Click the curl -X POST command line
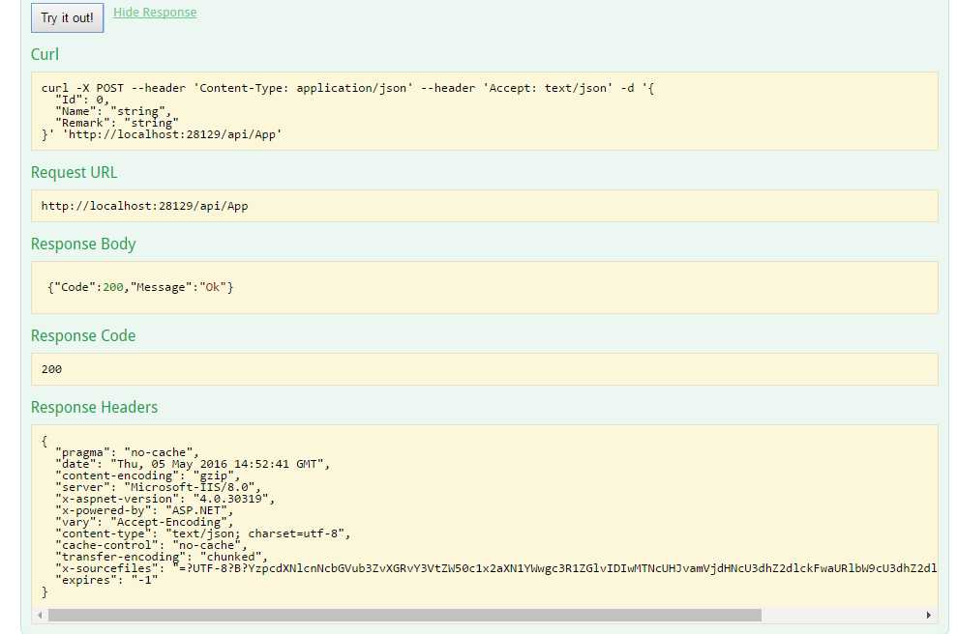Image resolution: width=957 pixels, height=634 pixels. click(348, 88)
